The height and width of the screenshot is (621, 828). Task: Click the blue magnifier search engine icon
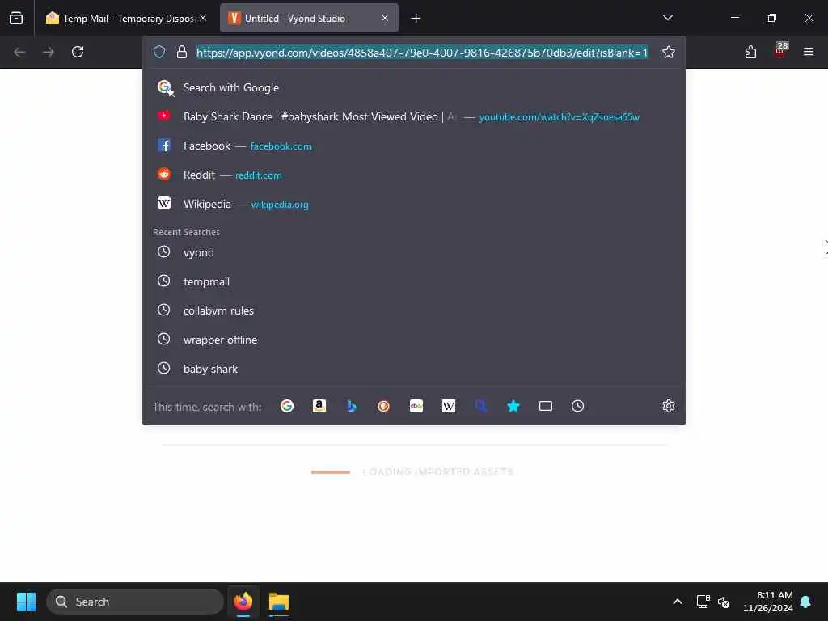click(480, 406)
